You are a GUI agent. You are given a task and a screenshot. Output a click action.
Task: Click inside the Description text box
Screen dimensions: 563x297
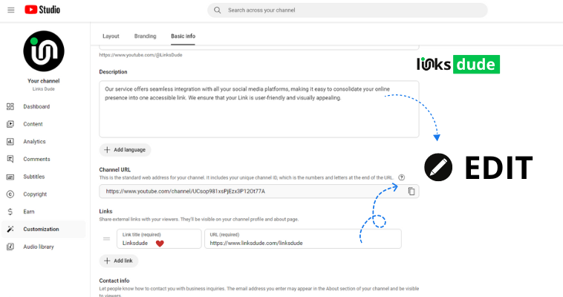point(259,109)
